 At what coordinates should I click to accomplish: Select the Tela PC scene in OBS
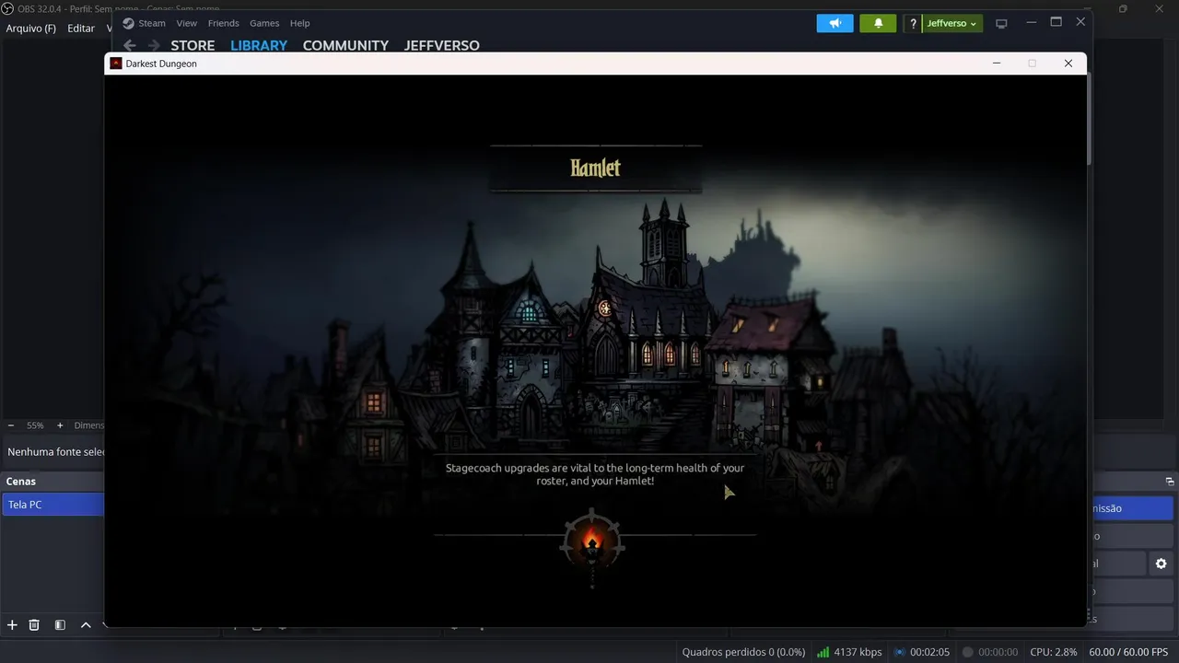tap(53, 505)
